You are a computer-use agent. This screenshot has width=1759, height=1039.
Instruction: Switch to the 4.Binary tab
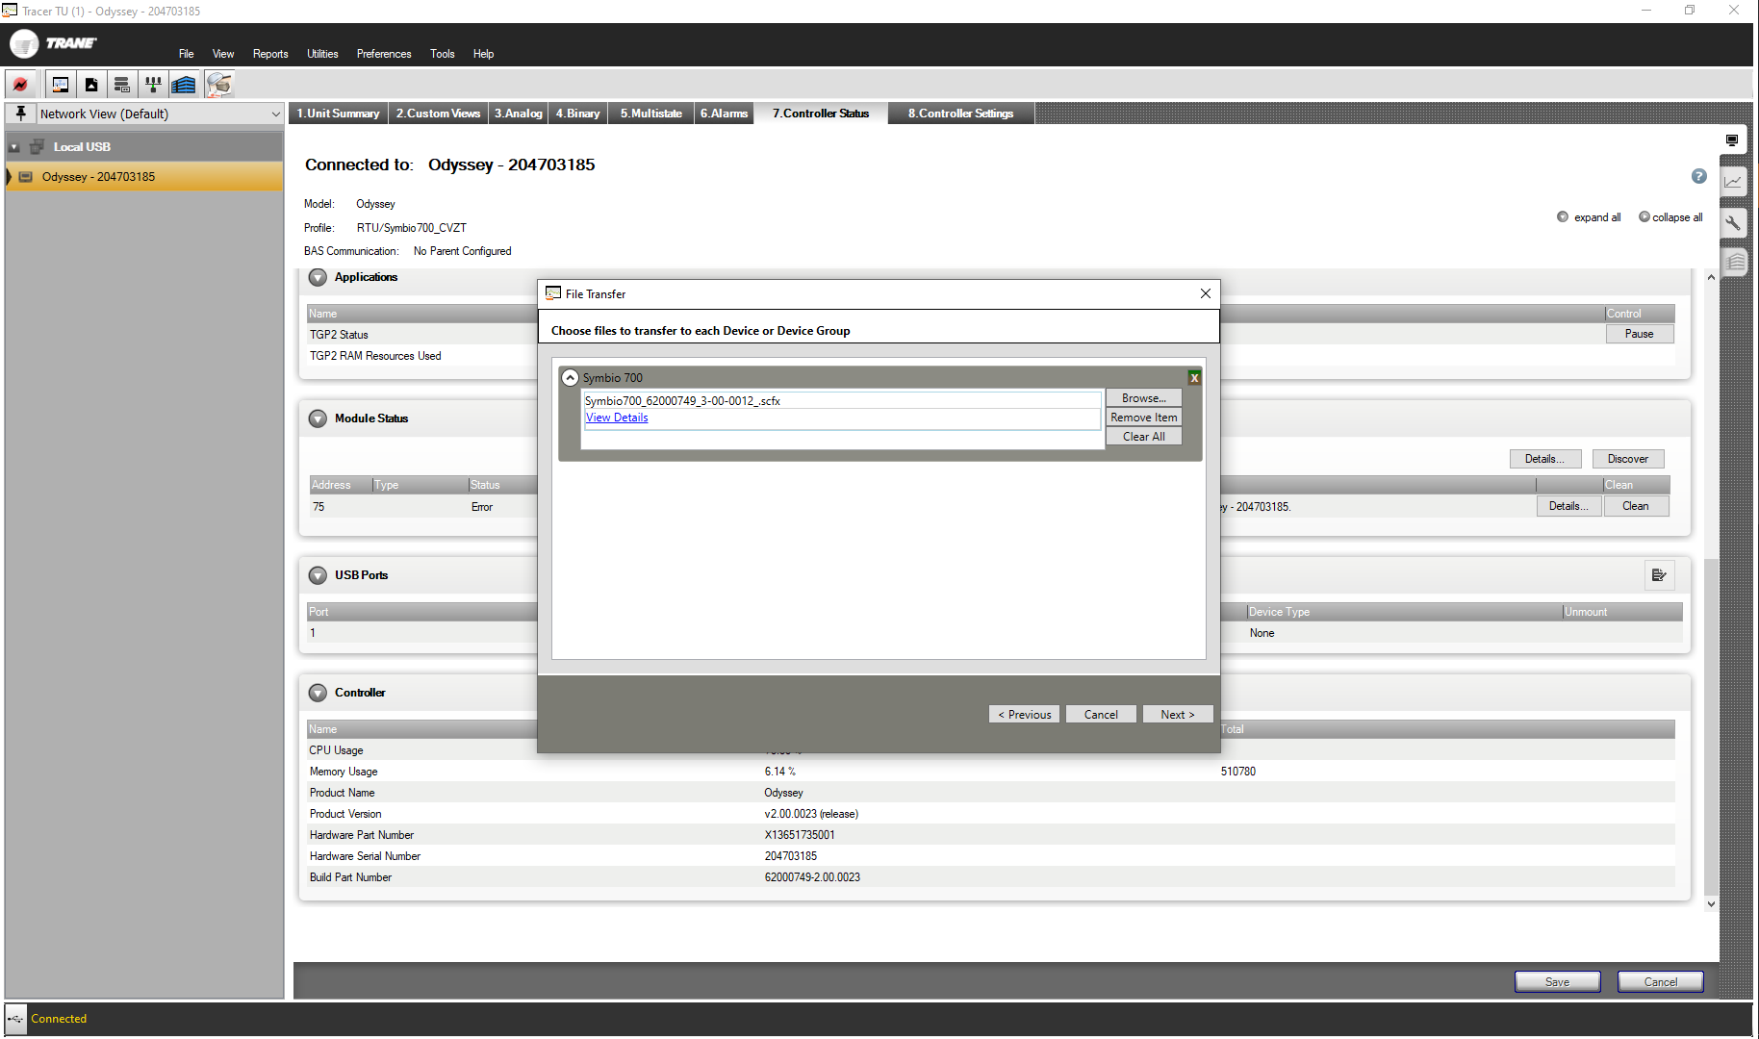pyautogui.click(x=577, y=114)
